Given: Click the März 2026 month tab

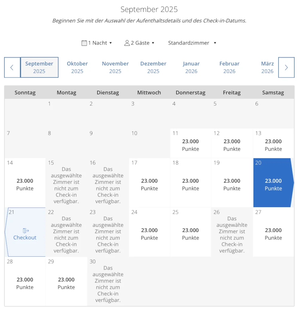Looking at the screenshot, I should pyautogui.click(x=267, y=68).
